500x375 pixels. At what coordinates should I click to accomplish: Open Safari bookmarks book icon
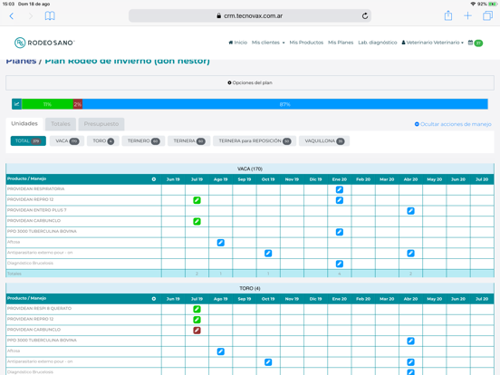50,16
